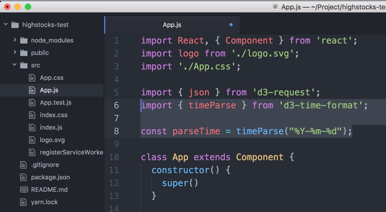The image size is (386, 212).
Task: Click the yarn.lock file icon
Action: pos(23,202)
